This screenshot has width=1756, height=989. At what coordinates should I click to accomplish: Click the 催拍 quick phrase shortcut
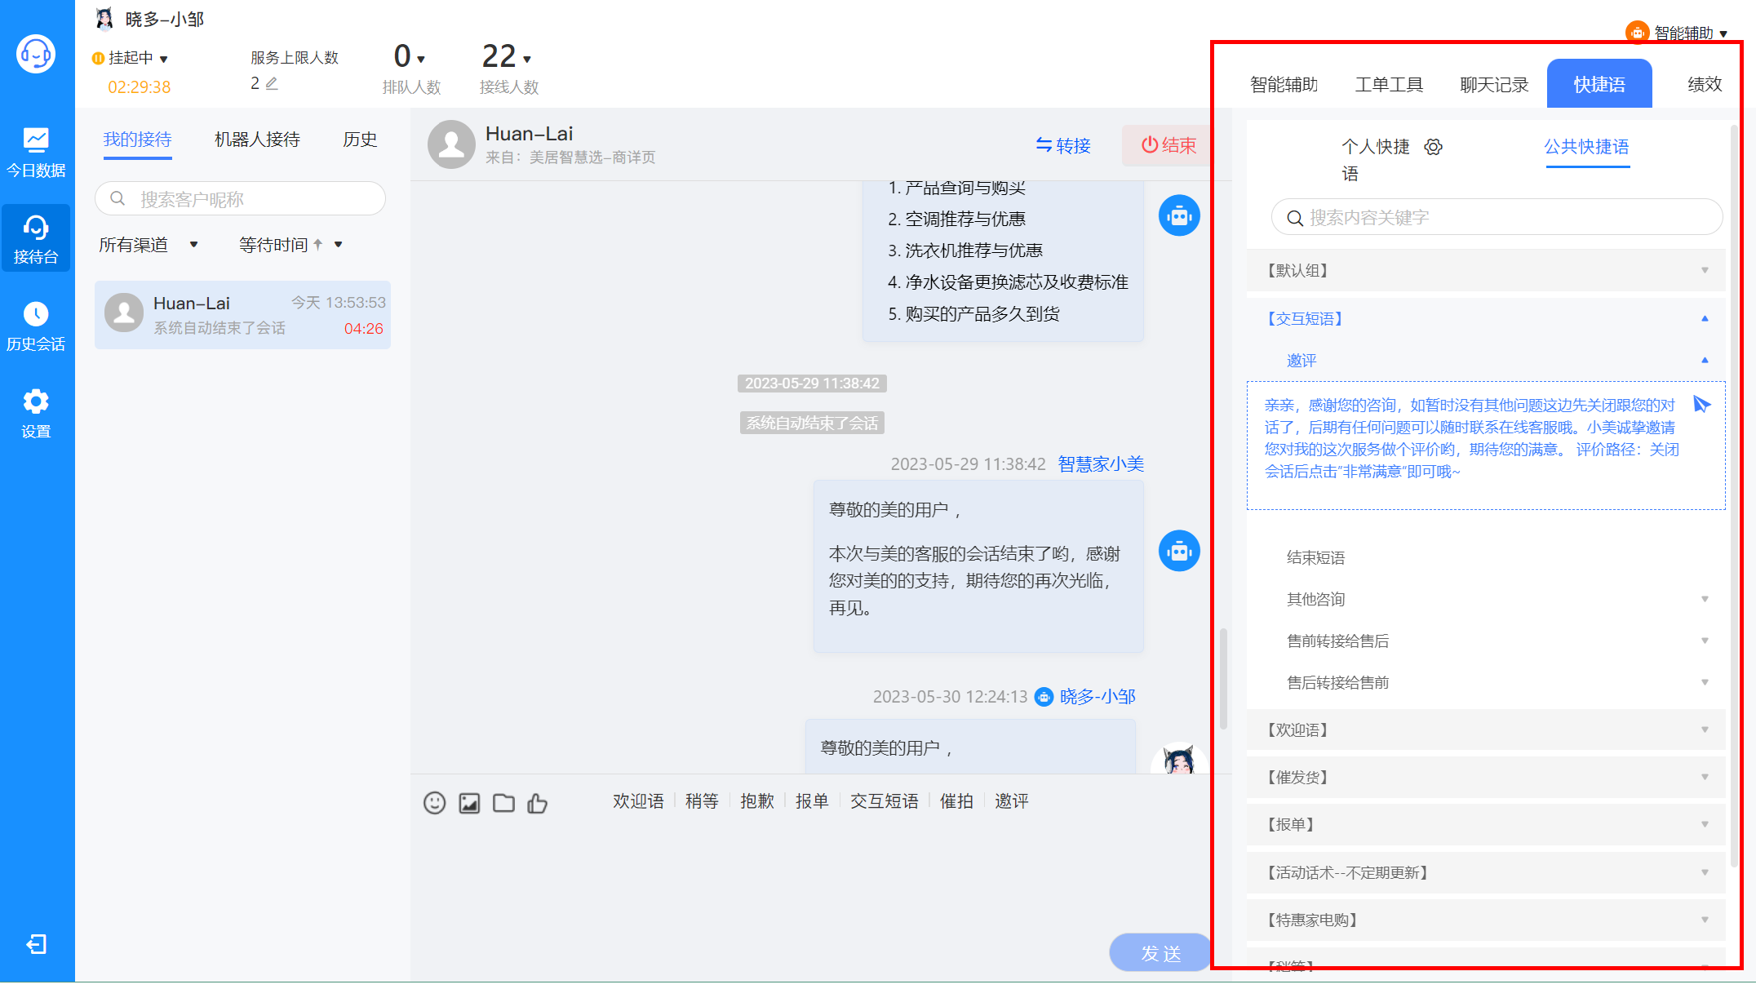coord(956,801)
